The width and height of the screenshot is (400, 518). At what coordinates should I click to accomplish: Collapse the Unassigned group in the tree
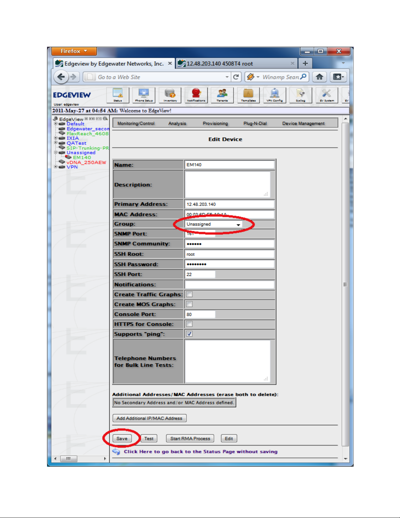coord(56,153)
